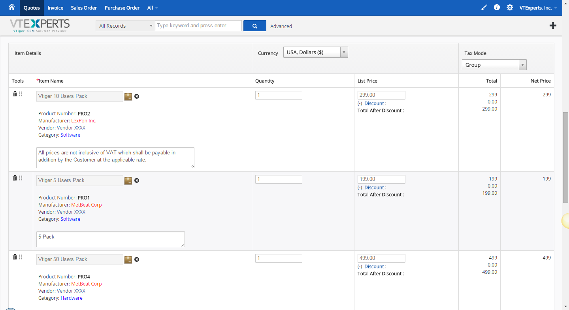Click the Vtiger 50 Users Pack name field
The width and height of the screenshot is (569, 310).
[x=80, y=259]
